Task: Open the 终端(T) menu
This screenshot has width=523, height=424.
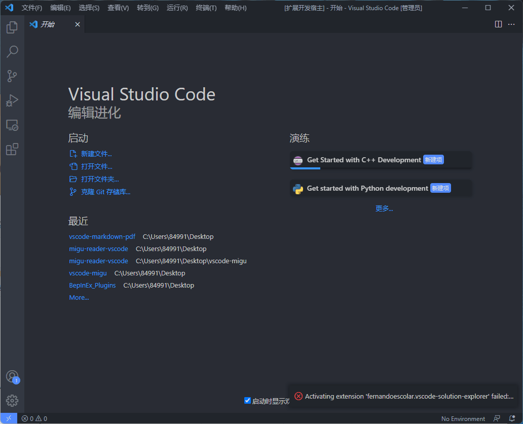Action: [x=206, y=8]
